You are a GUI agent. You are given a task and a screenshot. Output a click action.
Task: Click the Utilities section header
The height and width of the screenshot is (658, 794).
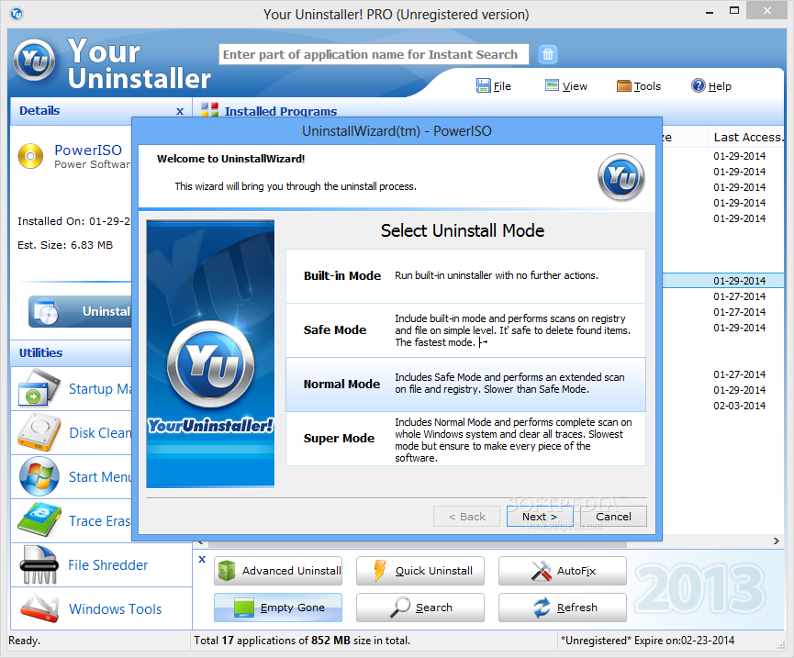[x=71, y=352]
